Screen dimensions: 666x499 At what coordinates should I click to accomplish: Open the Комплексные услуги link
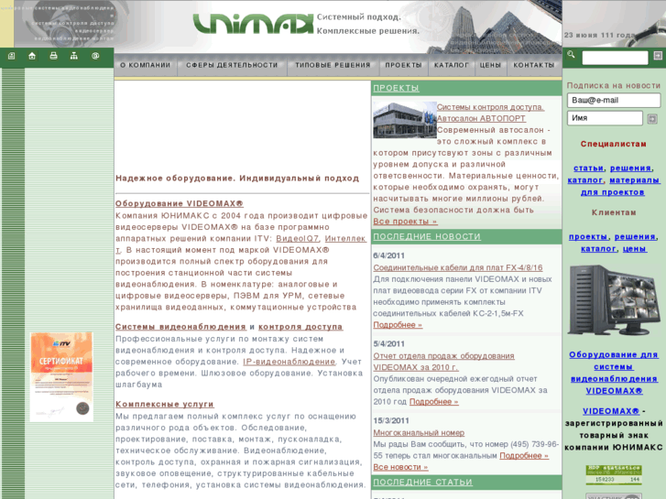(164, 404)
